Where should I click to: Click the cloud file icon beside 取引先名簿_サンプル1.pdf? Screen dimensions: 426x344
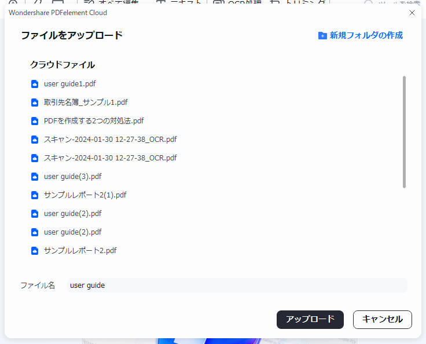35,103
